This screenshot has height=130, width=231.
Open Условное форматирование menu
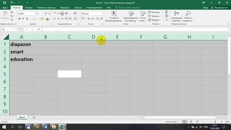114,16
